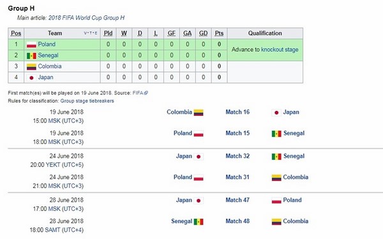
Task: Click Senegal flag in Match 48 row
Action: pyautogui.click(x=199, y=222)
